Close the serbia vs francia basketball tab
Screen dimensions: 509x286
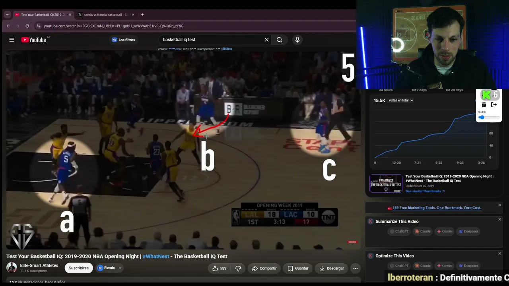tap(133, 15)
